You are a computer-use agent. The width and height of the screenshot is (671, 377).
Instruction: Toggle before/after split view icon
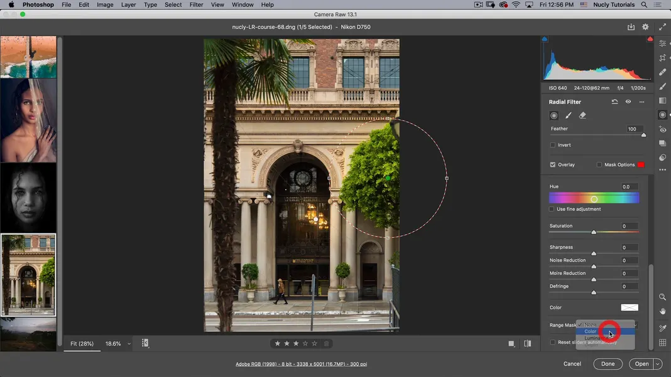tap(527, 344)
